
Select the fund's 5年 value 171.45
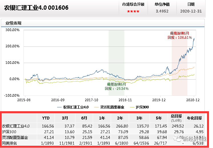[x=161, y=126]
